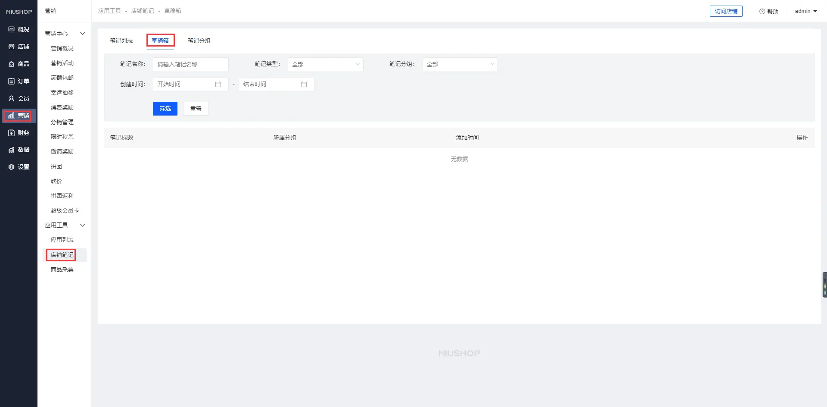
Task: Select the 订单 orders icon
Action: [12, 81]
